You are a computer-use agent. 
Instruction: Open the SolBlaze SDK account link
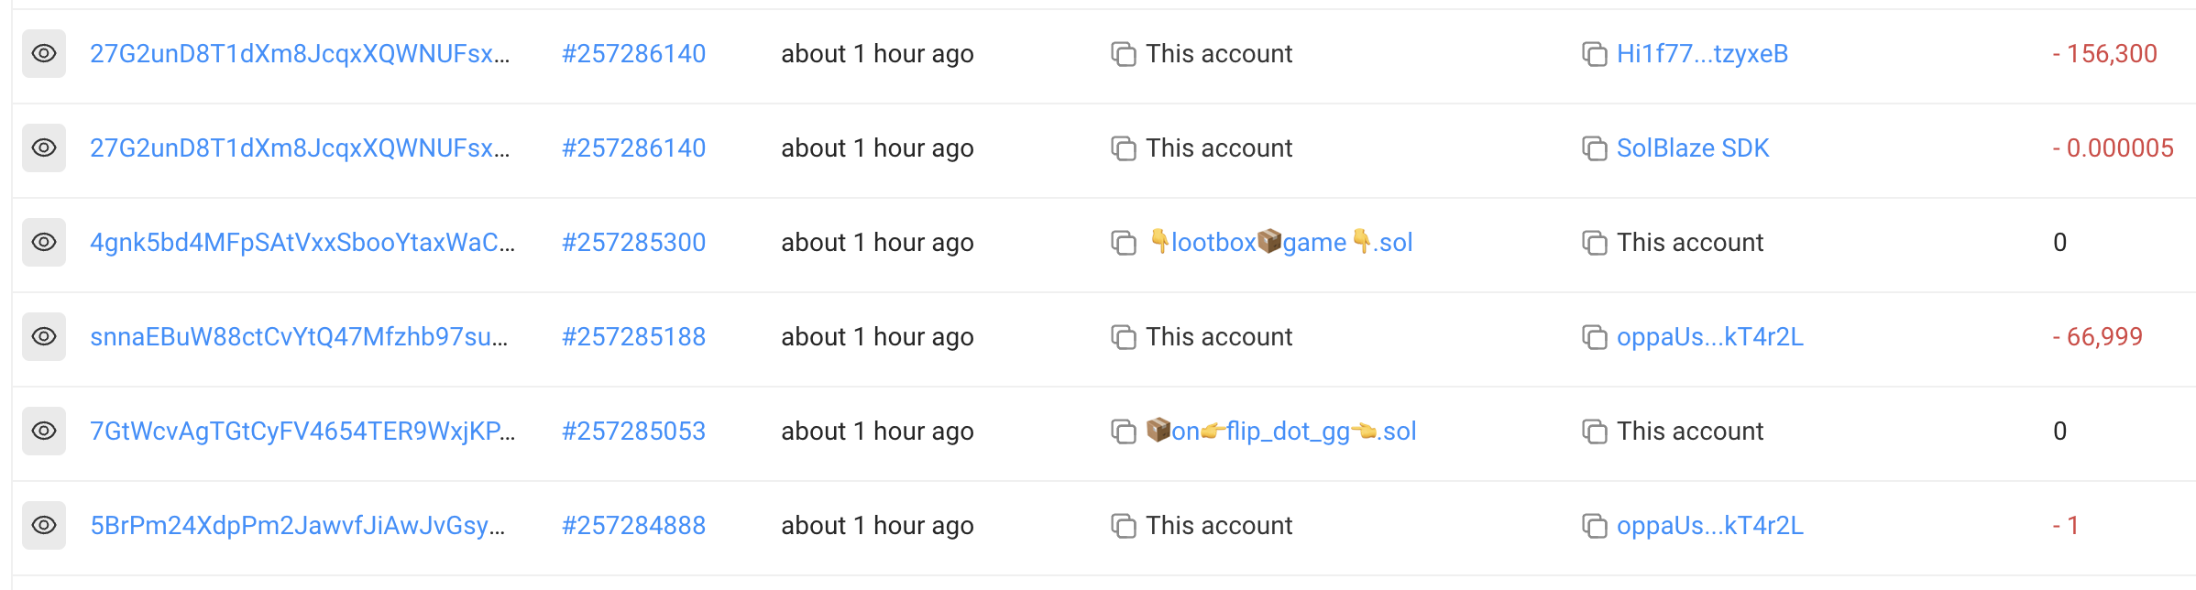point(1692,148)
